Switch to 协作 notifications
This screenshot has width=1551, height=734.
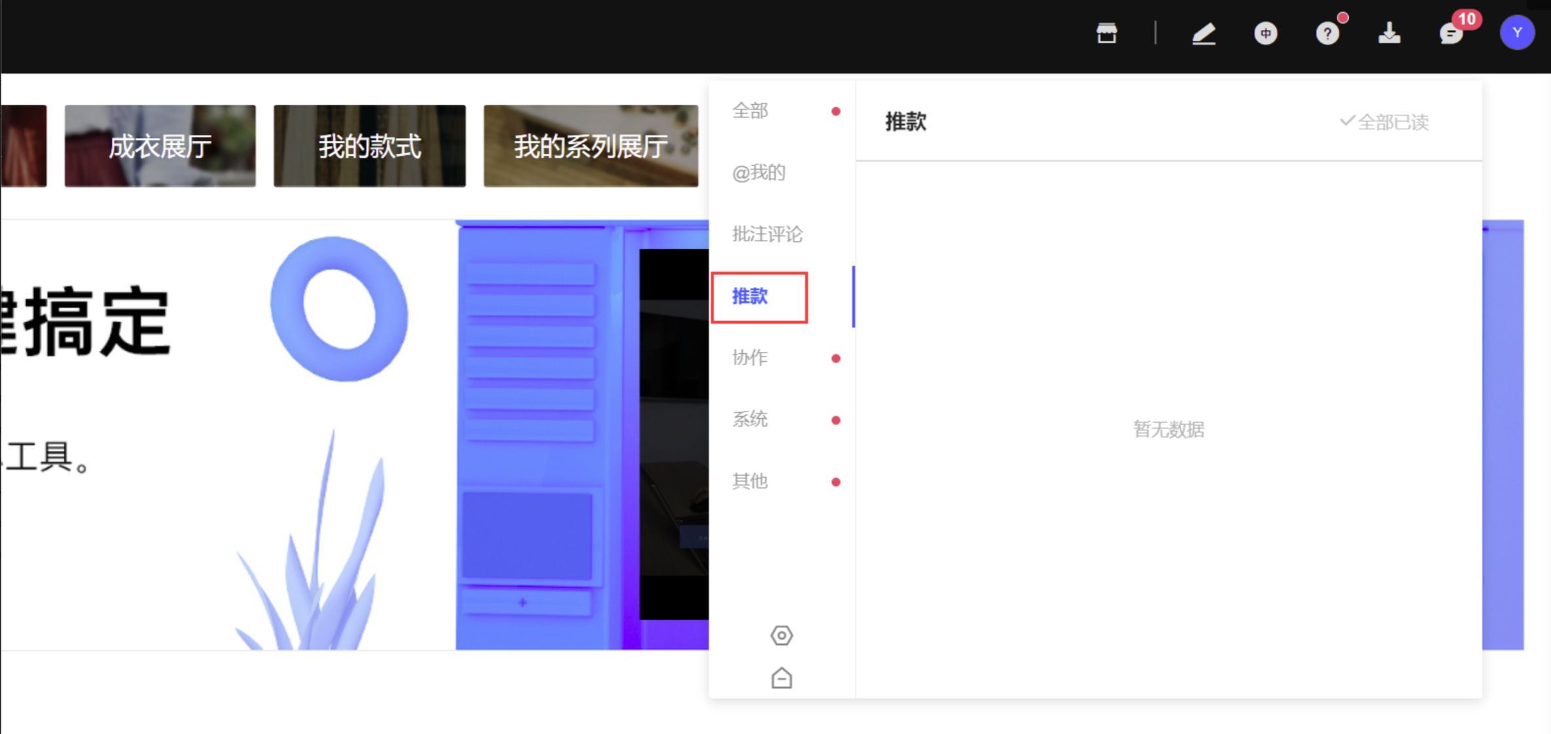pyautogui.click(x=750, y=358)
